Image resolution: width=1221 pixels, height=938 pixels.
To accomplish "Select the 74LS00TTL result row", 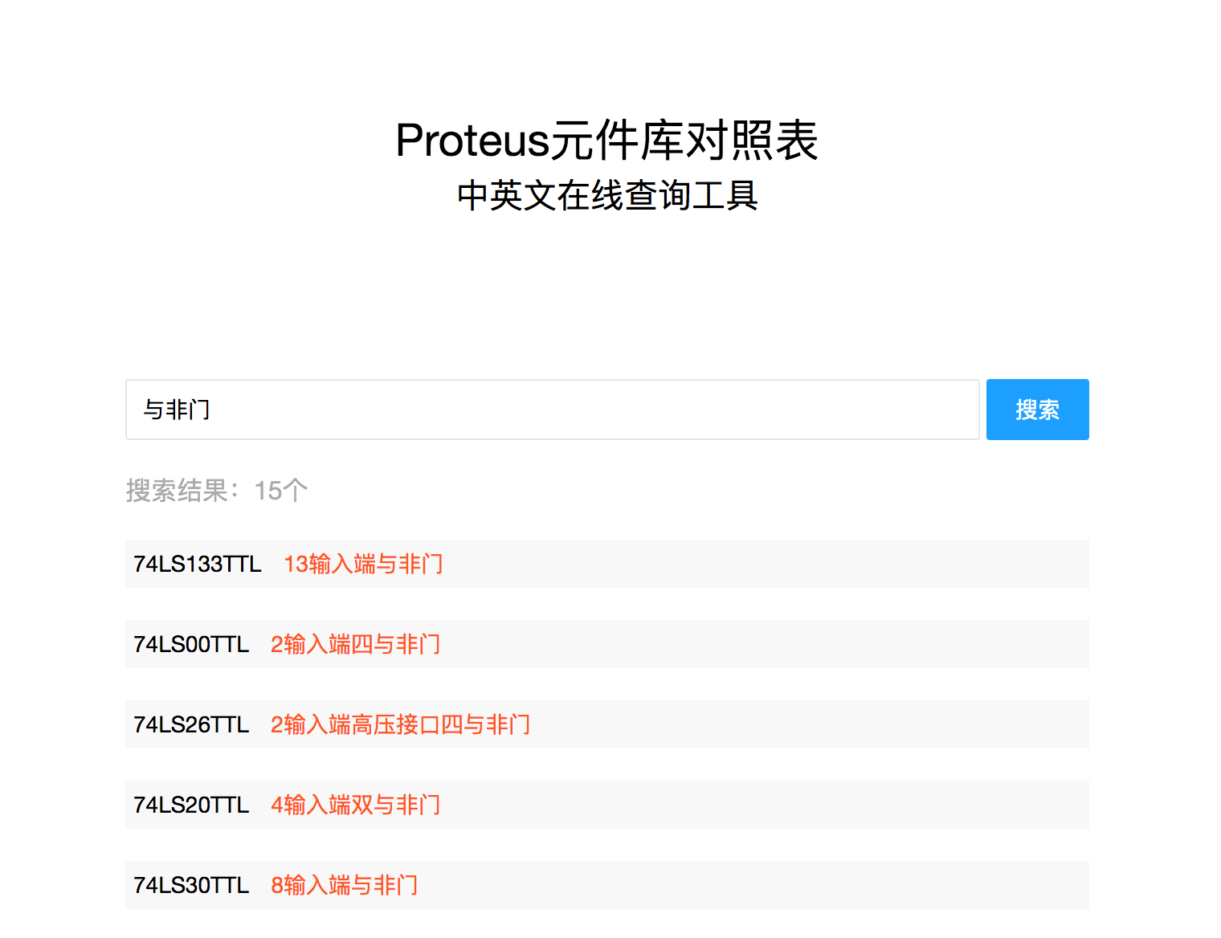I will click(607, 644).
